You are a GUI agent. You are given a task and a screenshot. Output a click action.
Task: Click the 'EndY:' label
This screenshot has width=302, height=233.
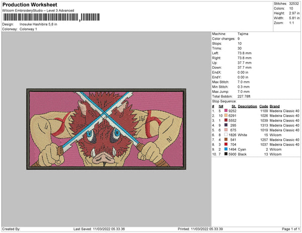pos(216,77)
